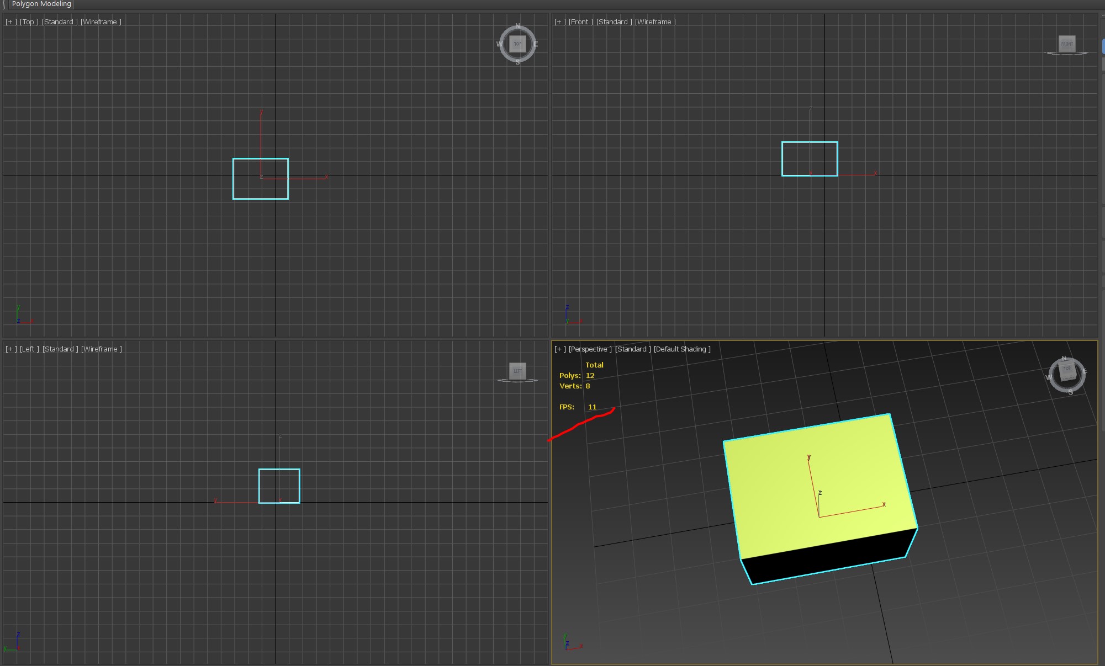Open the [Standard] menu in the Left viewport
Image resolution: width=1105 pixels, height=666 pixels.
[x=60, y=349]
